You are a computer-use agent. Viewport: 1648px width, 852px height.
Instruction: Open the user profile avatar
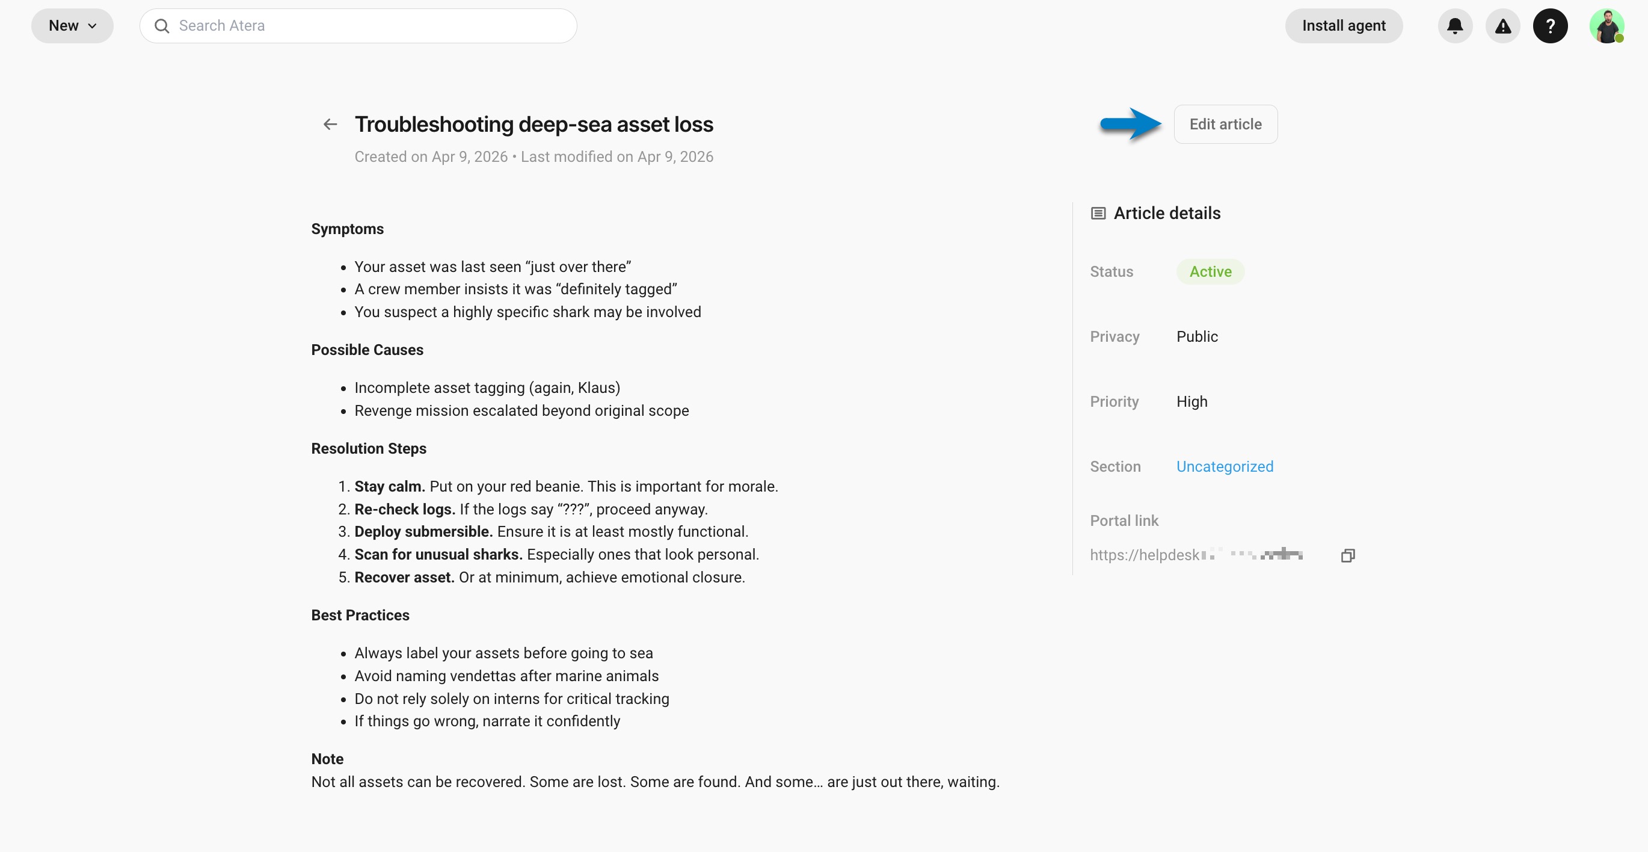tap(1606, 26)
